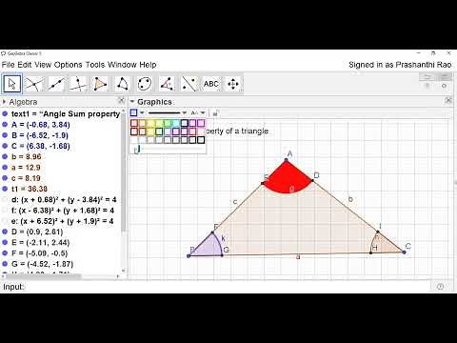
Task: Select equation f: (x - 6.38)² + (y + 1.68)² = 4
Action: (63, 211)
